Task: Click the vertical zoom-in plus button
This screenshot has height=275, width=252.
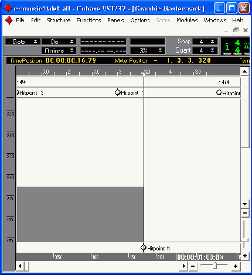Action: tap(245, 256)
